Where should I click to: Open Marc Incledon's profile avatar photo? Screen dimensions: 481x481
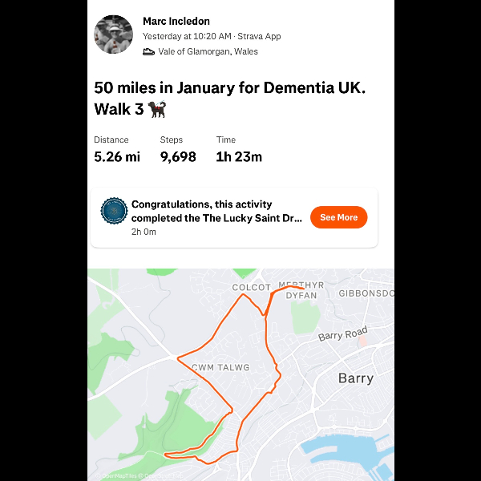113,34
